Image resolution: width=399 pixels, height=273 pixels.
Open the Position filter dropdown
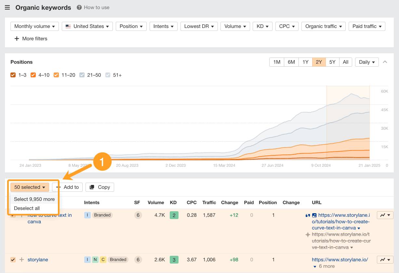click(x=131, y=26)
